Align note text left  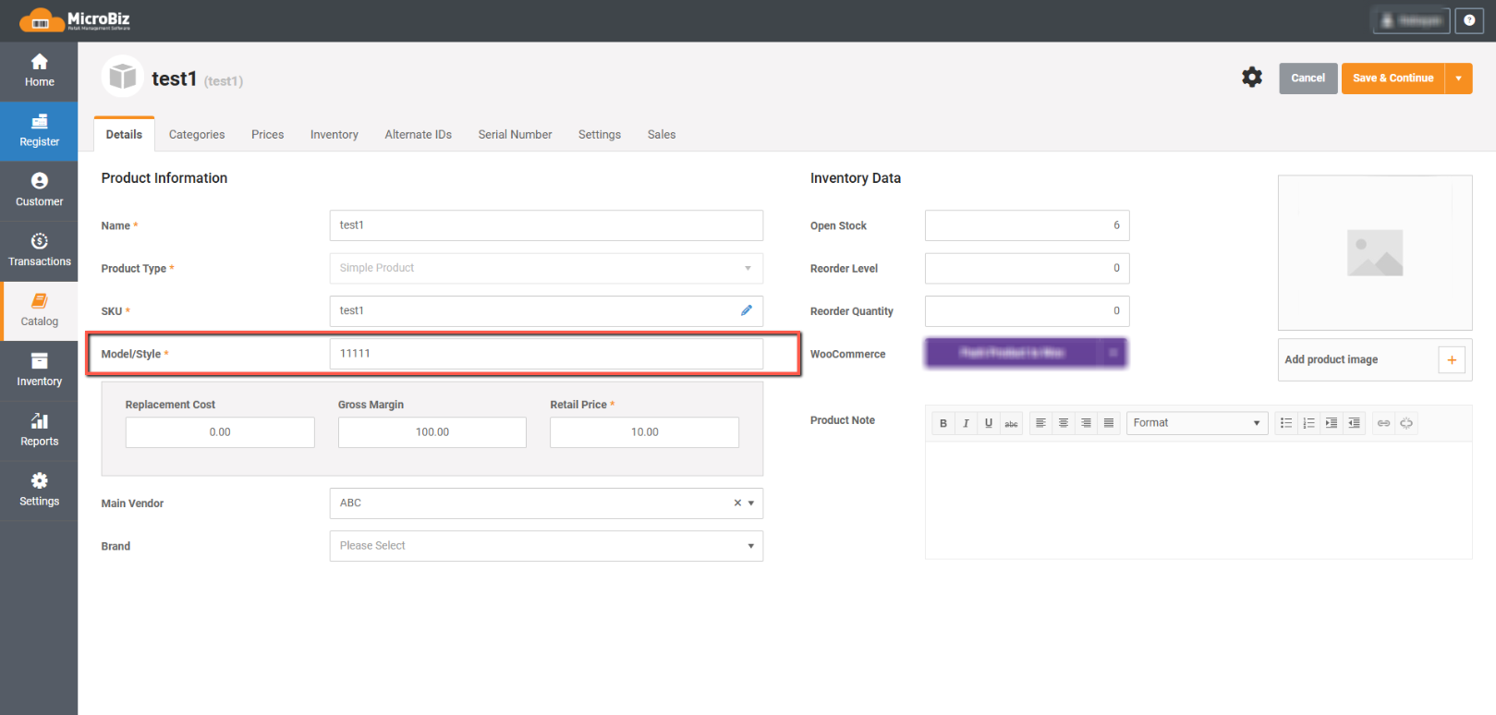tap(1040, 423)
